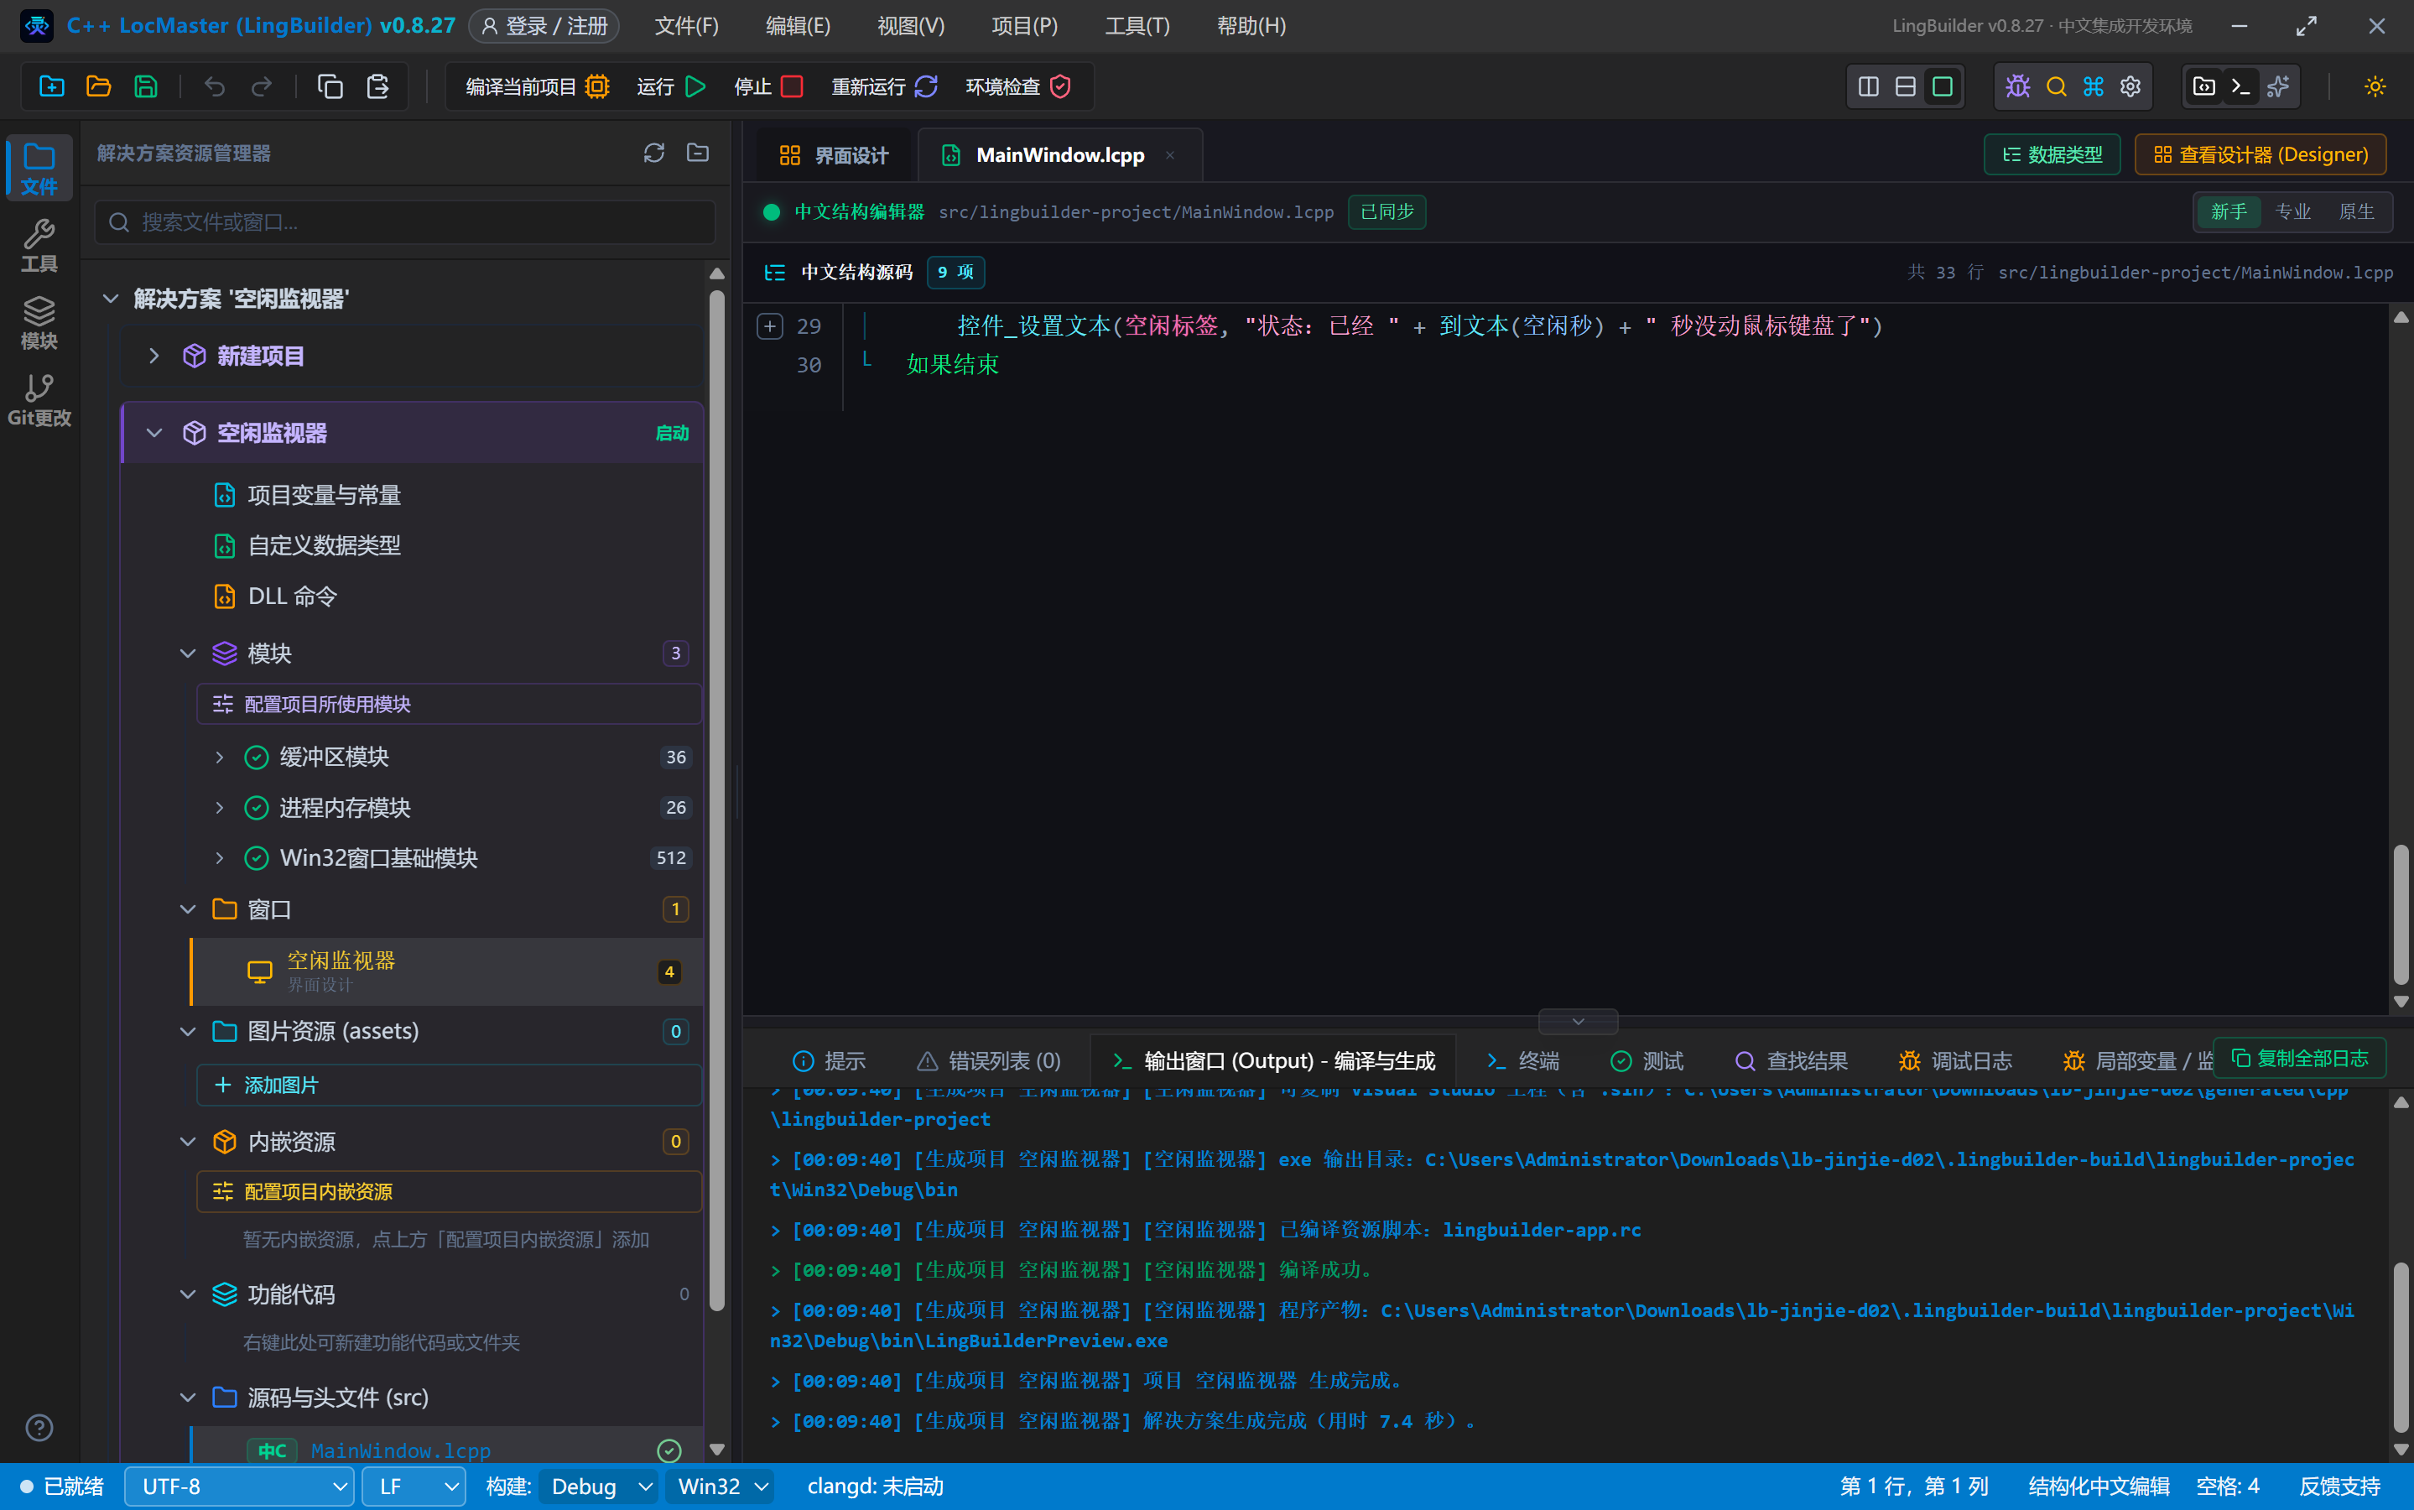Click the copy icon in toolbar
The height and width of the screenshot is (1510, 2414).
coord(330,87)
